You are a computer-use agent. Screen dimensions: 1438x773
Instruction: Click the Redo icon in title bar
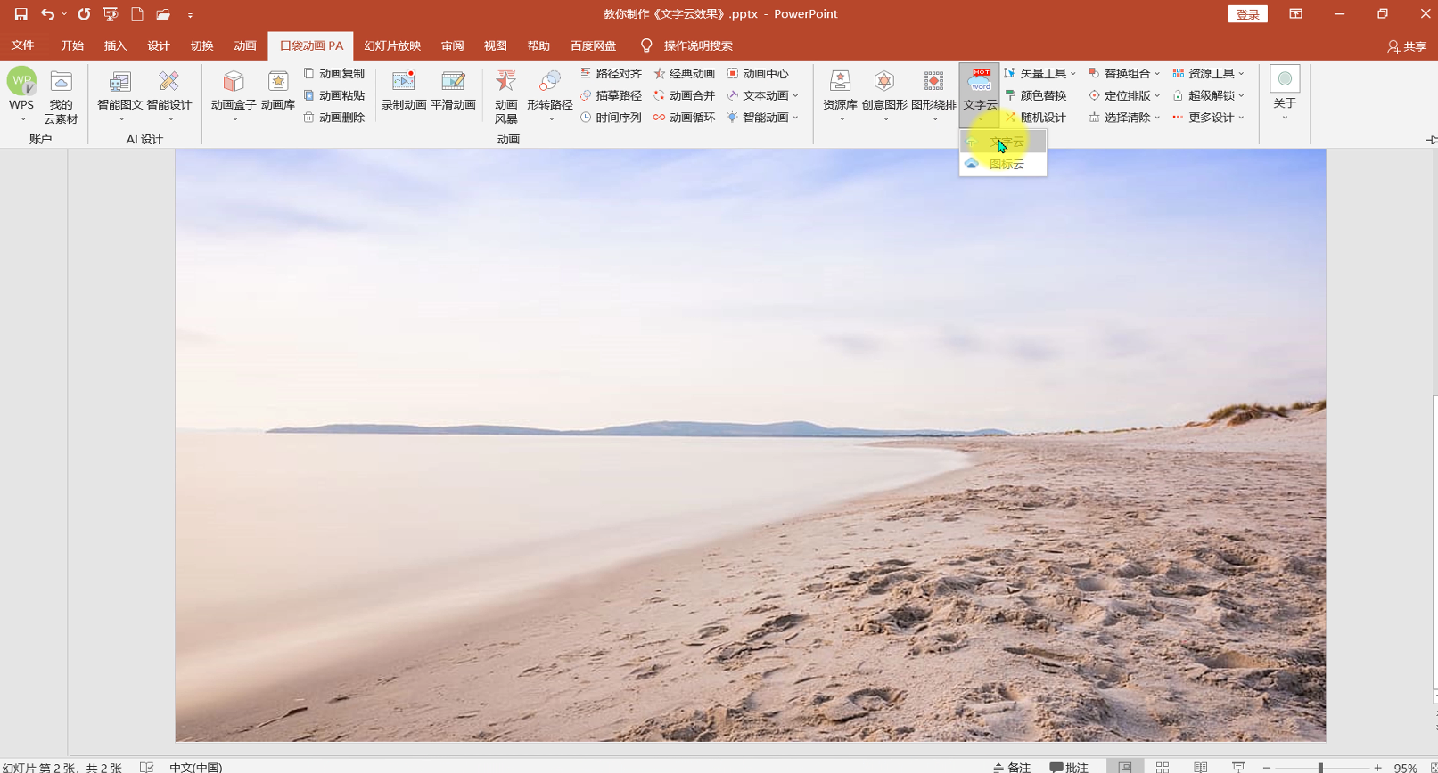click(84, 14)
